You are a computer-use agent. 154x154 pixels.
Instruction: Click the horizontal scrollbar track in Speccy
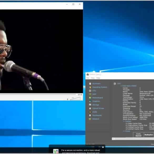[x=134, y=139]
